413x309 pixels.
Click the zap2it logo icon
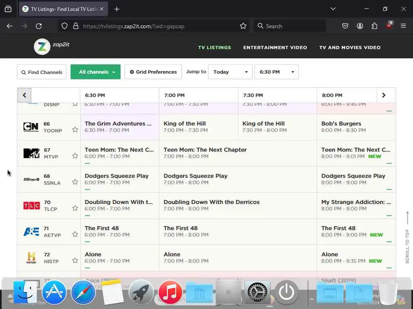coord(42,47)
